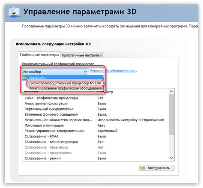Click the Режим управления электропитанием row
203x188 pixels.
tap(96, 131)
